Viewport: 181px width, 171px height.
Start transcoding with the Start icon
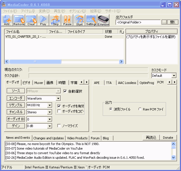click(x=79, y=20)
